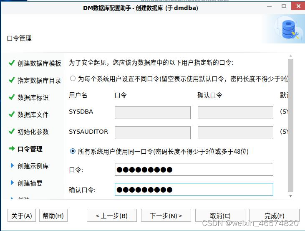Screen dimensions: 305x231
Task: Click blue triangle beside 创建示例库
Action: tap(12, 165)
